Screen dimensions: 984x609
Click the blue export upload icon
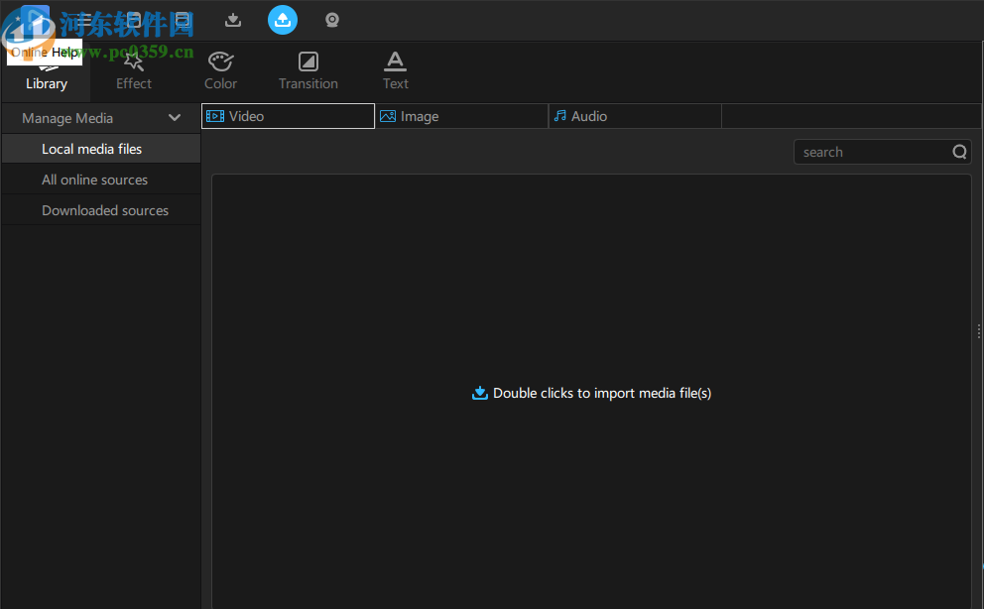283,20
